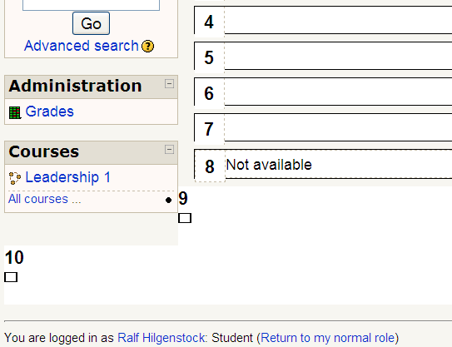Click the Leadership 1 course icon

click(15, 178)
